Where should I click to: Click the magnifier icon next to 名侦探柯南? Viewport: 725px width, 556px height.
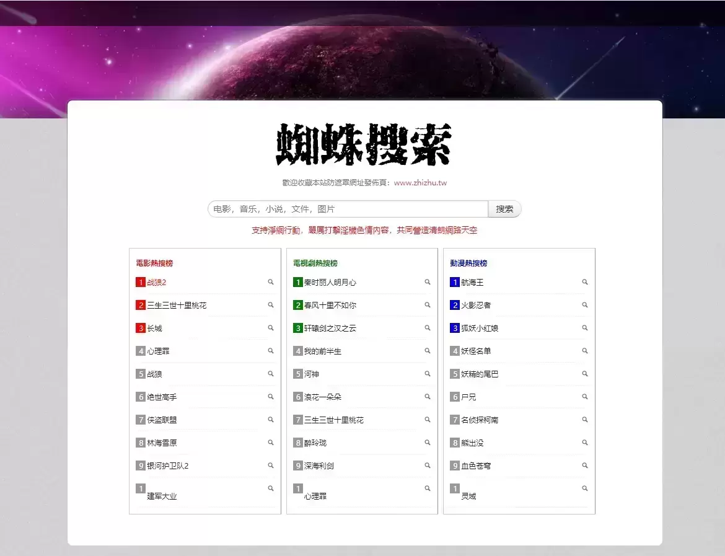[584, 420]
